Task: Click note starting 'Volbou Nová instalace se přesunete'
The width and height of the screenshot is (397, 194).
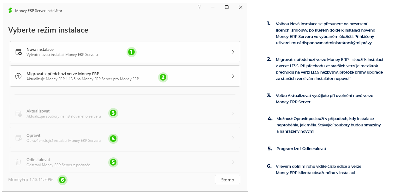Action: 326,33
